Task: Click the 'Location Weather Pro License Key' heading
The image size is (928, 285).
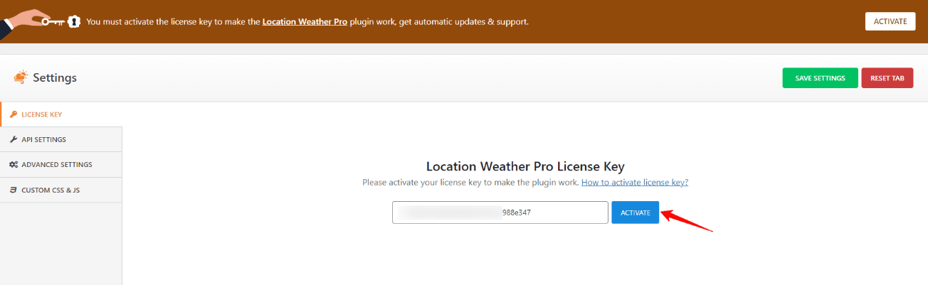Action: [x=525, y=166]
